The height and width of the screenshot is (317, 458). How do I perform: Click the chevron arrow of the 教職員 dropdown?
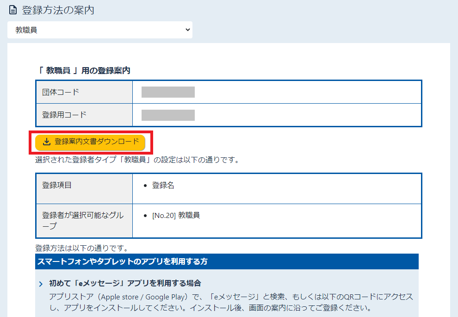pyautogui.click(x=187, y=30)
